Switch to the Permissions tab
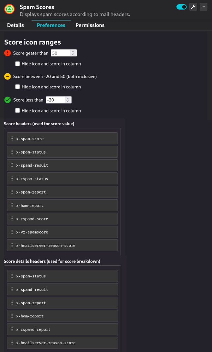The image size is (212, 352). tap(90, 25)
